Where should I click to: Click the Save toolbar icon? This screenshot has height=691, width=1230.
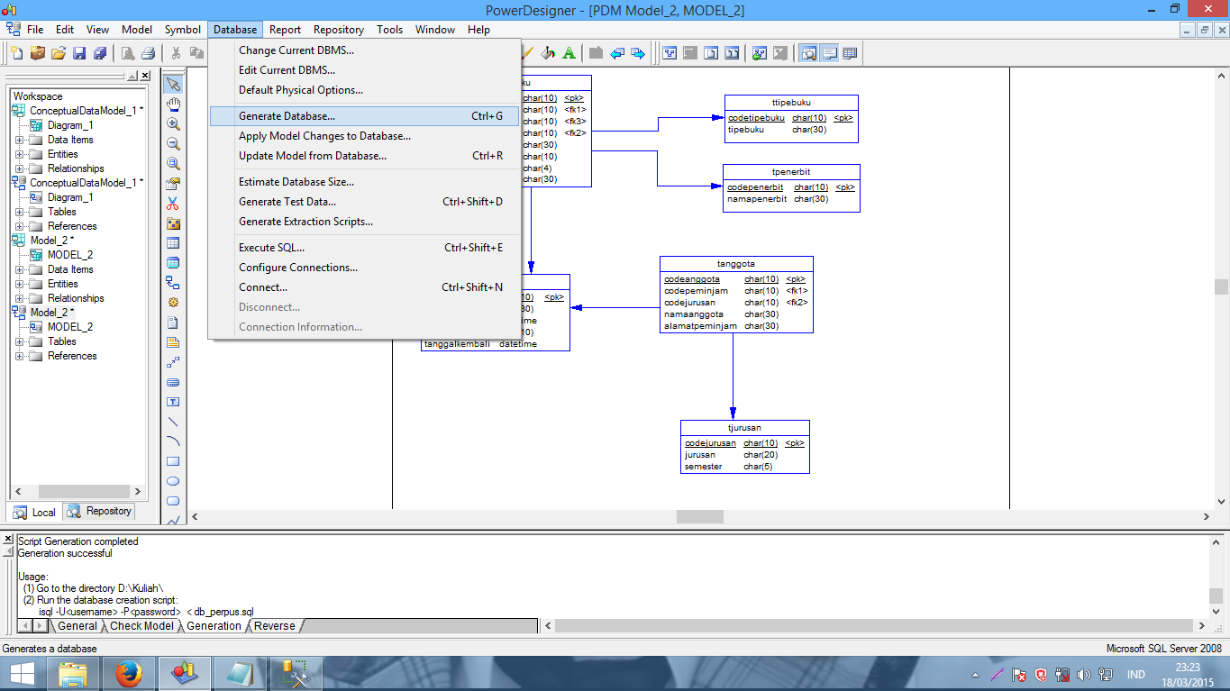[79, 53]
